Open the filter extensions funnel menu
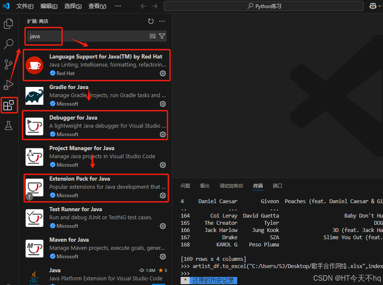This screenshot has height=285, width=383. pyautogui.click(x=162, y=36)
